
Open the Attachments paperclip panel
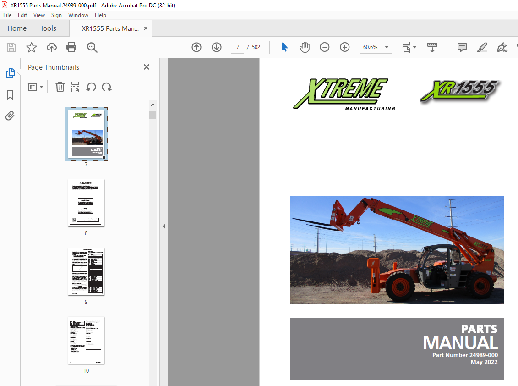coord(10,116)
